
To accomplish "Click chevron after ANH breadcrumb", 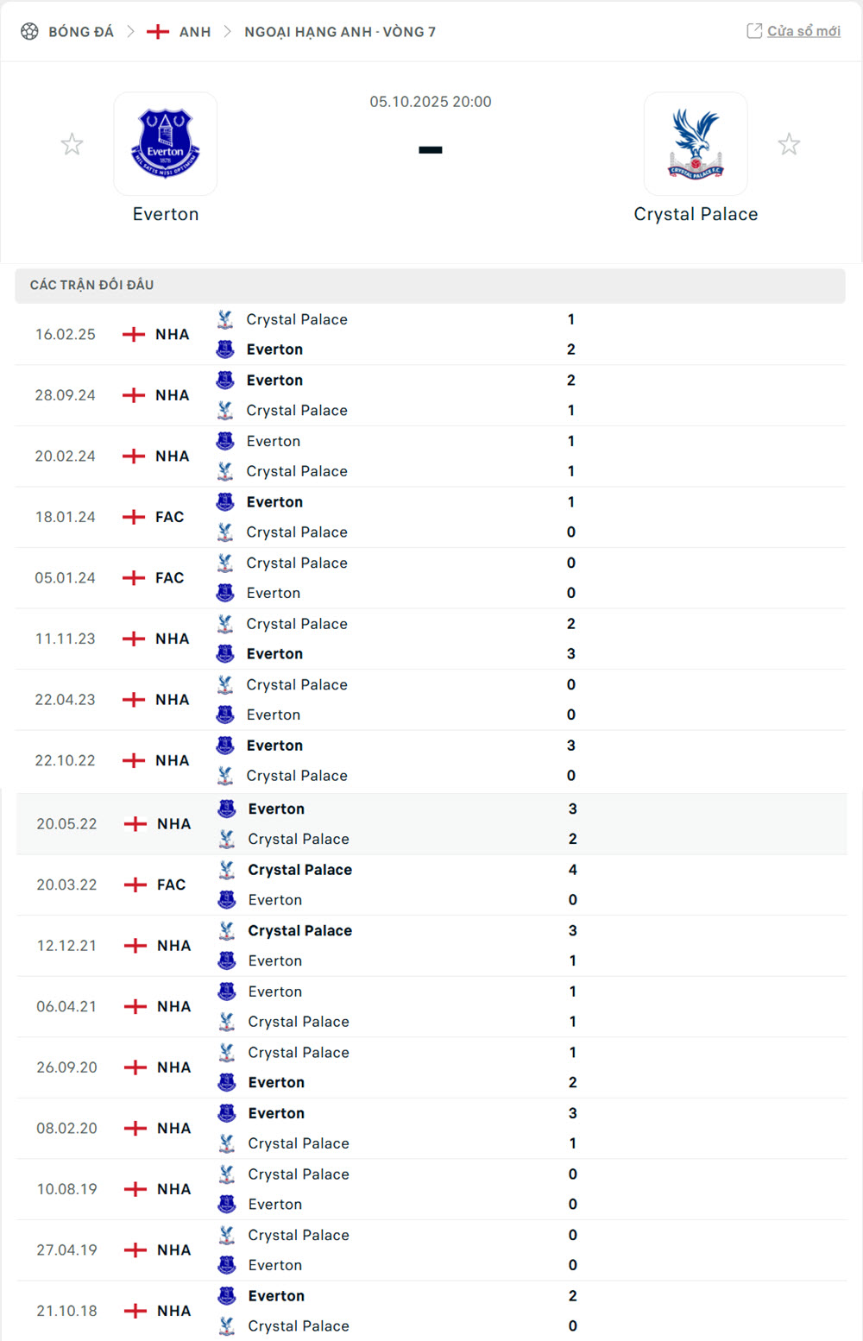I will (x=227, y=32).
